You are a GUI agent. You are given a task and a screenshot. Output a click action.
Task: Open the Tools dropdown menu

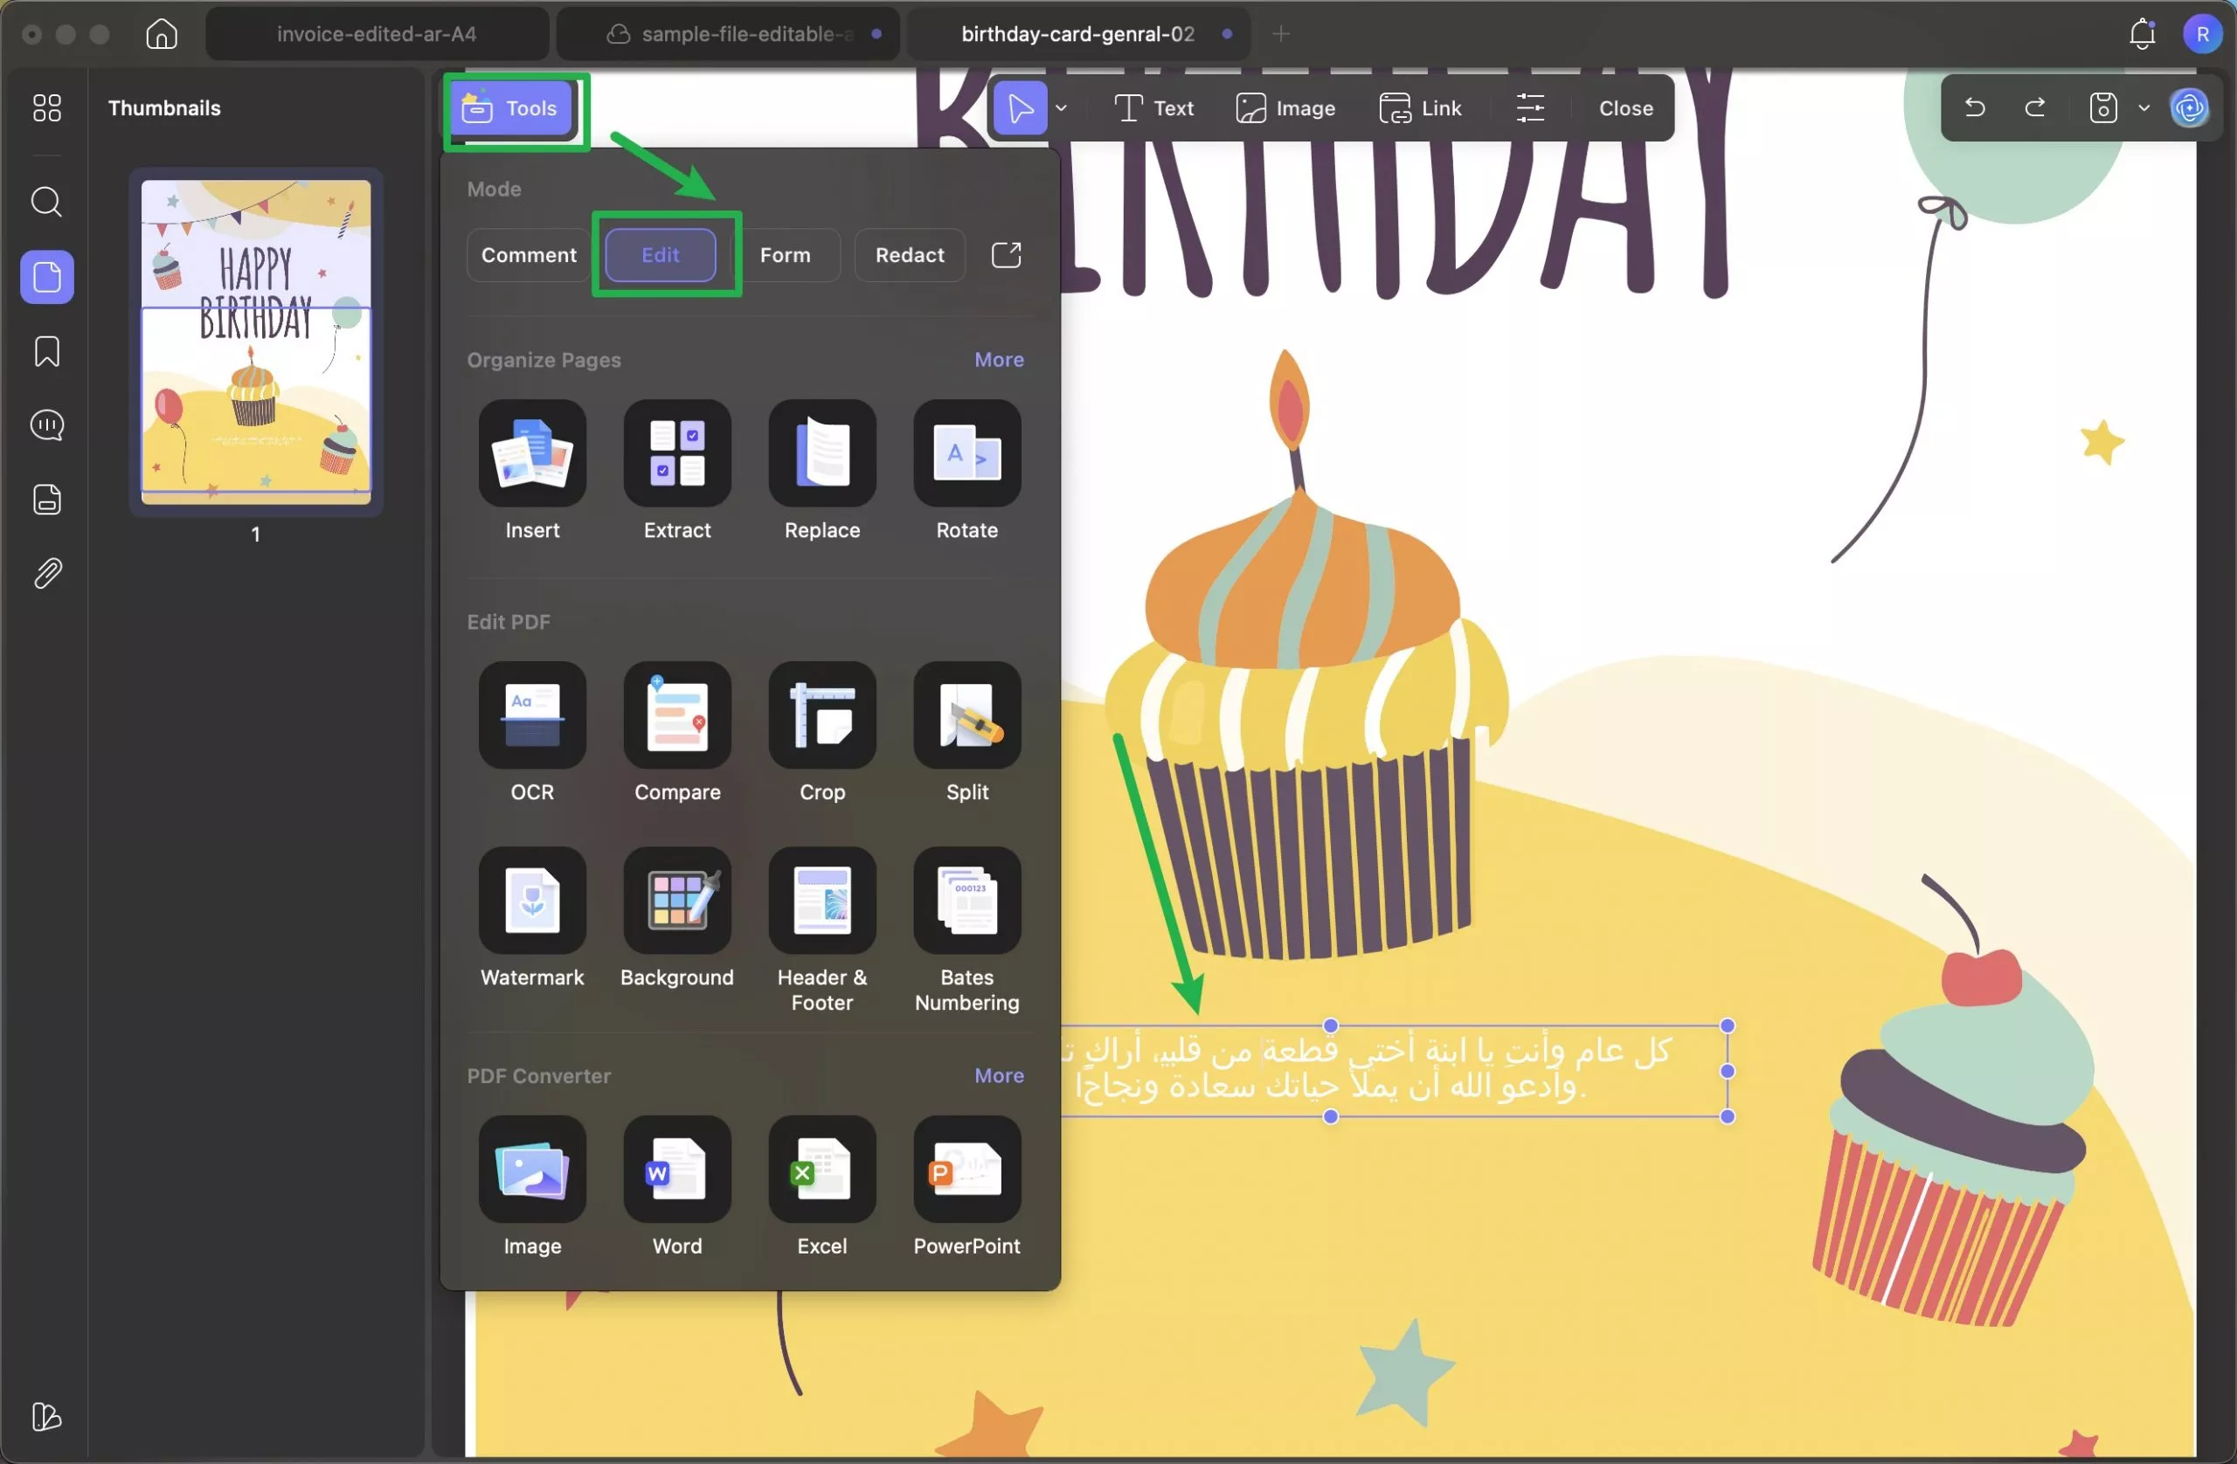514,108
